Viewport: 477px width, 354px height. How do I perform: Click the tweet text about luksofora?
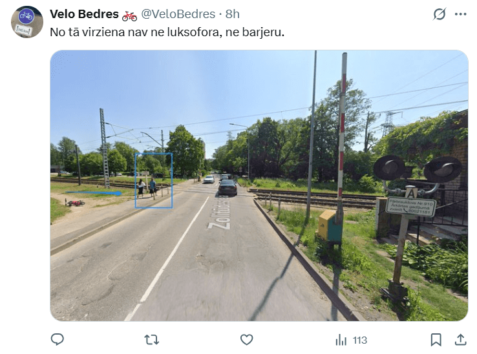click(167, 32)
